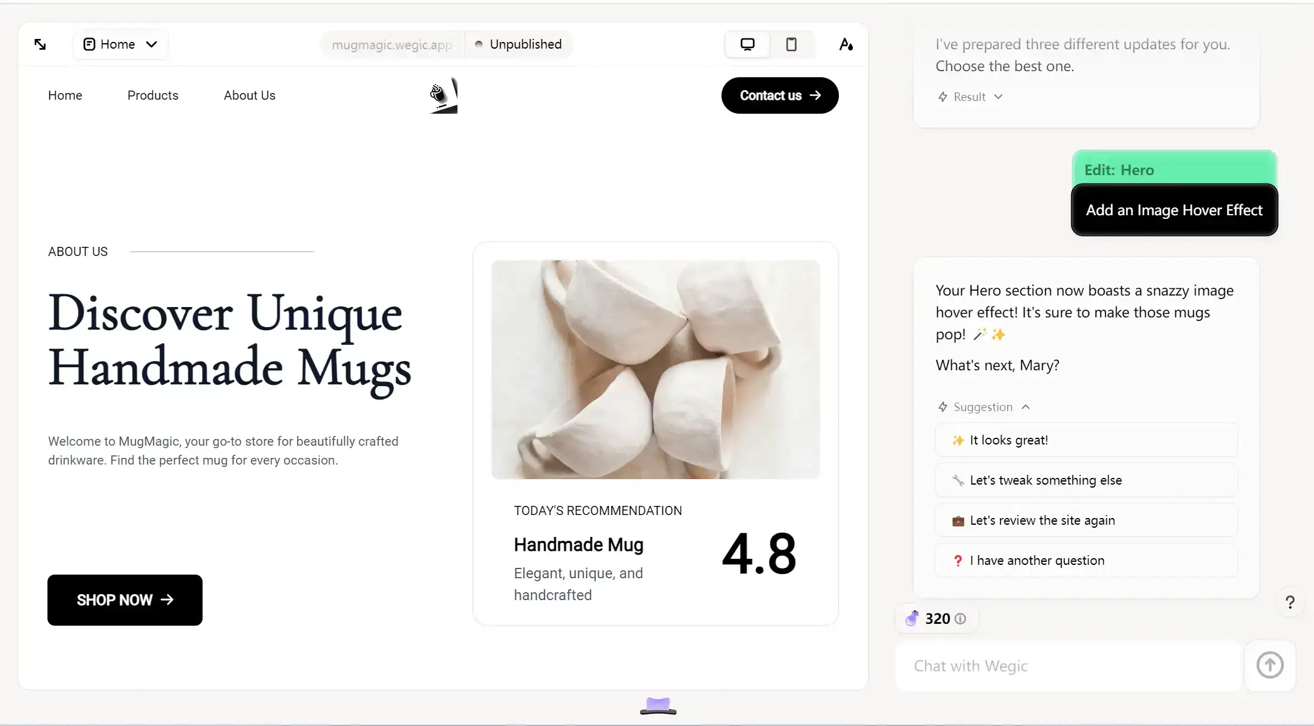The width and height of the screenshot is (1314, 726).
Task: Click the handmade mug product thumbnail
Action: pyautogui.click(x=656, y=368)
